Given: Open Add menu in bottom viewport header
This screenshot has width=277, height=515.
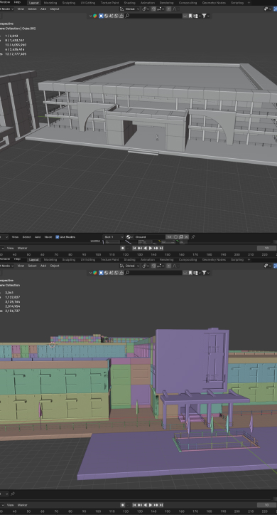Looking at the screenshot, I should coord(43,266).
